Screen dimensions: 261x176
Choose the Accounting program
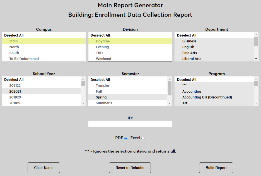192,91
